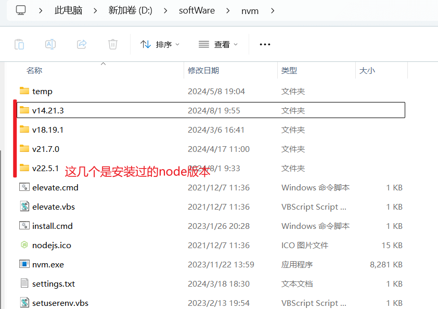Open the three-dots more options menu
The image size is (438, 309).
pyautogui.click(x=265, y=44)
